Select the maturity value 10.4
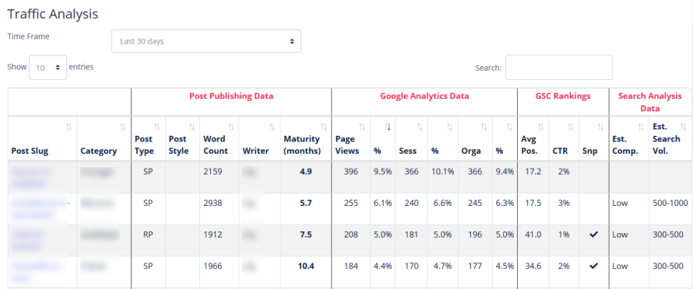Screen dimensions: 693x289 point(306,266)
